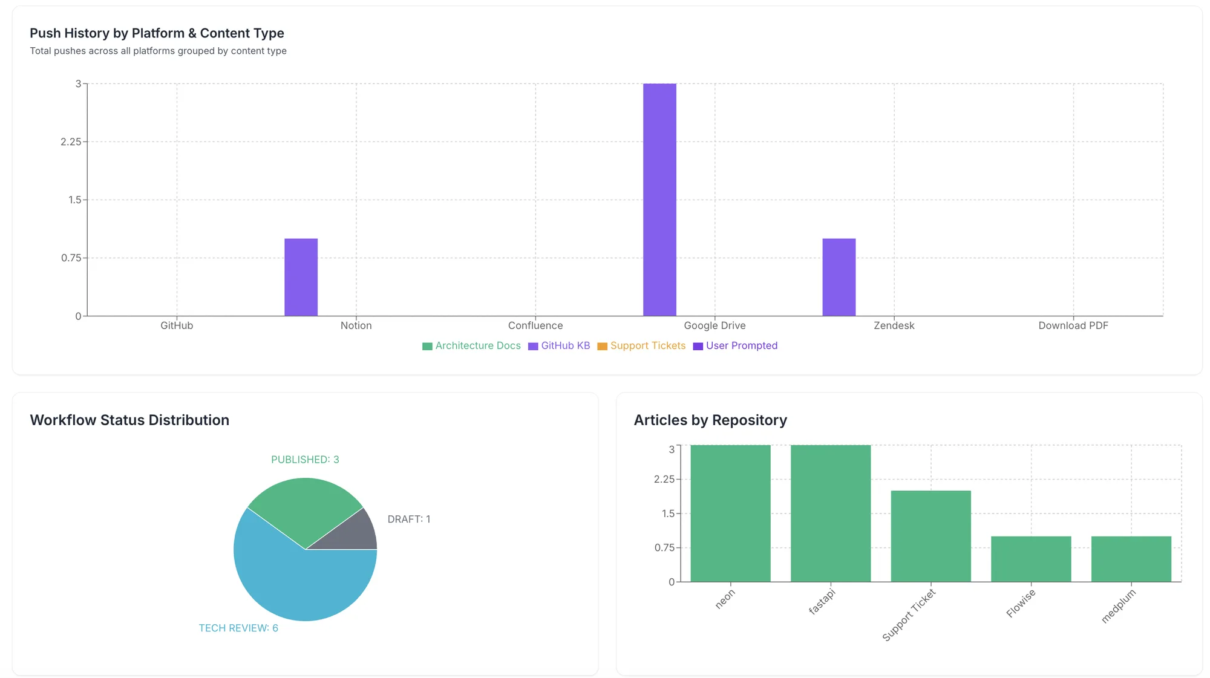1210x678 pixels.
Task: Click the GitHub KB purple legend swatch
Action: coord(533,346)
